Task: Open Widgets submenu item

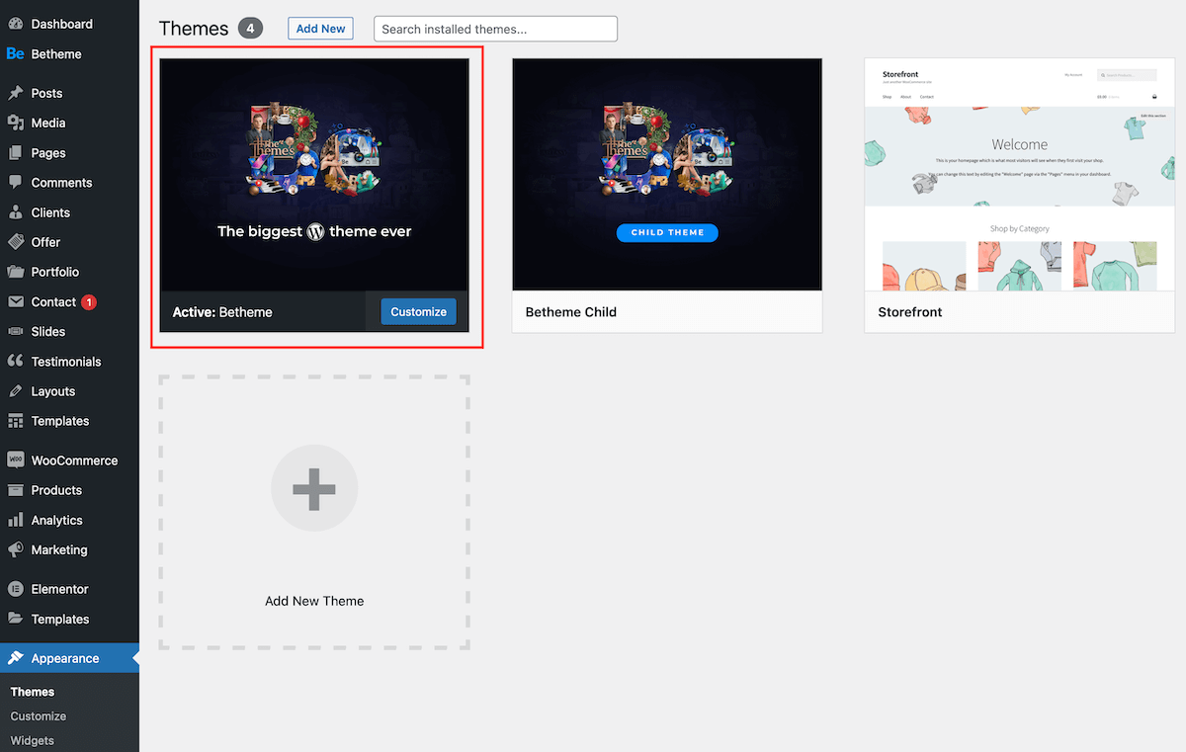Action: [33, 740]
